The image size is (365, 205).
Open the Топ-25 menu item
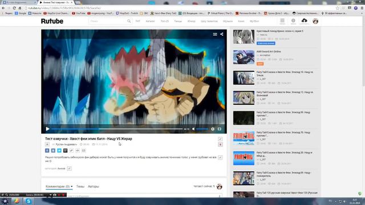tap(165, 21)
